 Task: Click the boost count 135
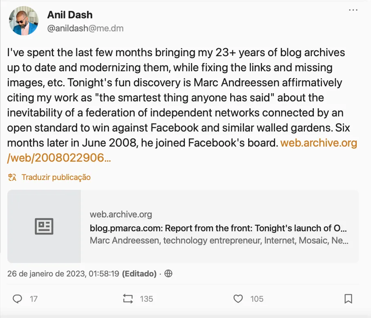[147, 299]
